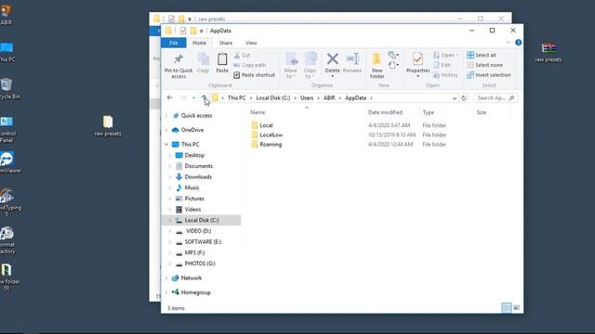The width and height of the screenshot is (595, 334).
Task: Create a New folder from the ribbon
Action: click(x=377, y=66)
